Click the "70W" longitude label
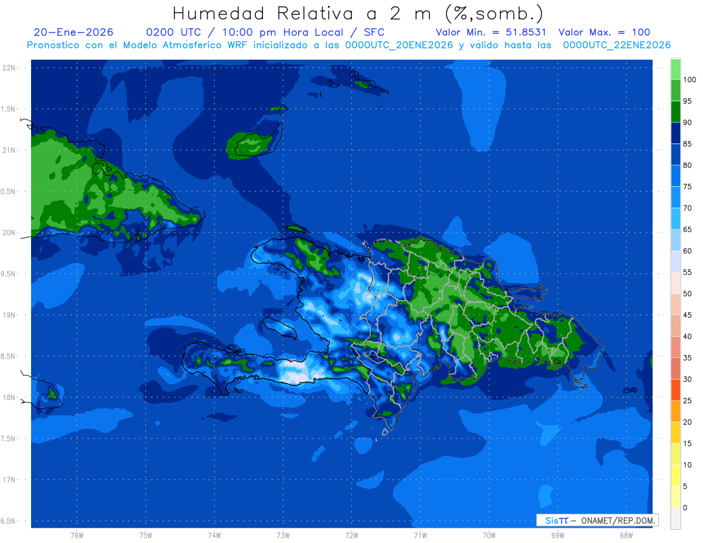Screen dimensions: 703x543 [489, 535]
